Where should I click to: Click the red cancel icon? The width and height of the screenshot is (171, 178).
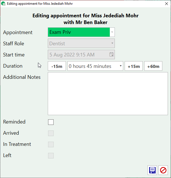[x=163, y=170]
